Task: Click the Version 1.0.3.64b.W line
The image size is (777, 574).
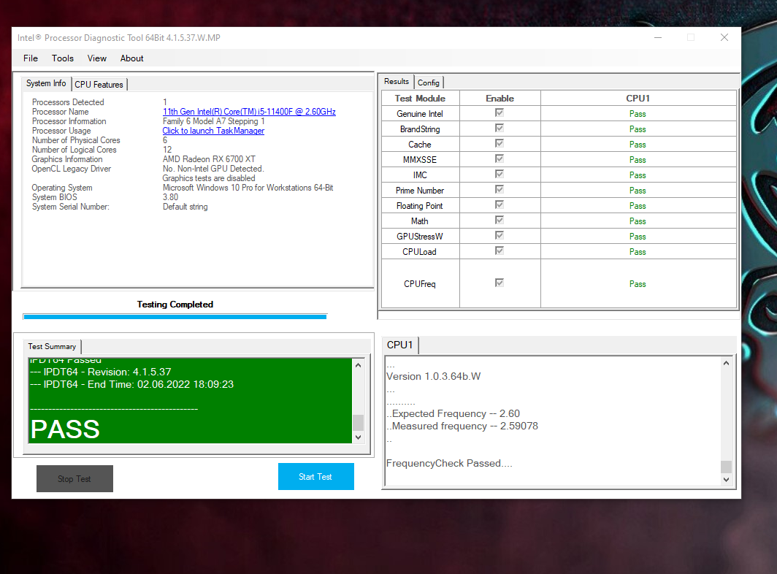Action: tap(434, 377)
